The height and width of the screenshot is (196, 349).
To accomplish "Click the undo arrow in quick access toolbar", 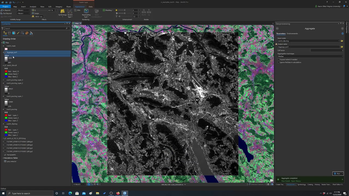I will [14, 2].
